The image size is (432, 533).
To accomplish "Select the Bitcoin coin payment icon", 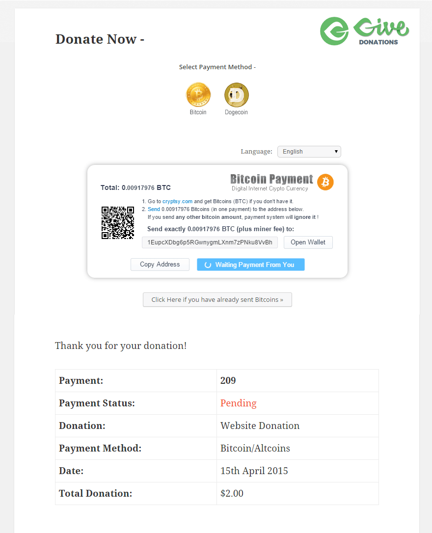I will point(198,95).
